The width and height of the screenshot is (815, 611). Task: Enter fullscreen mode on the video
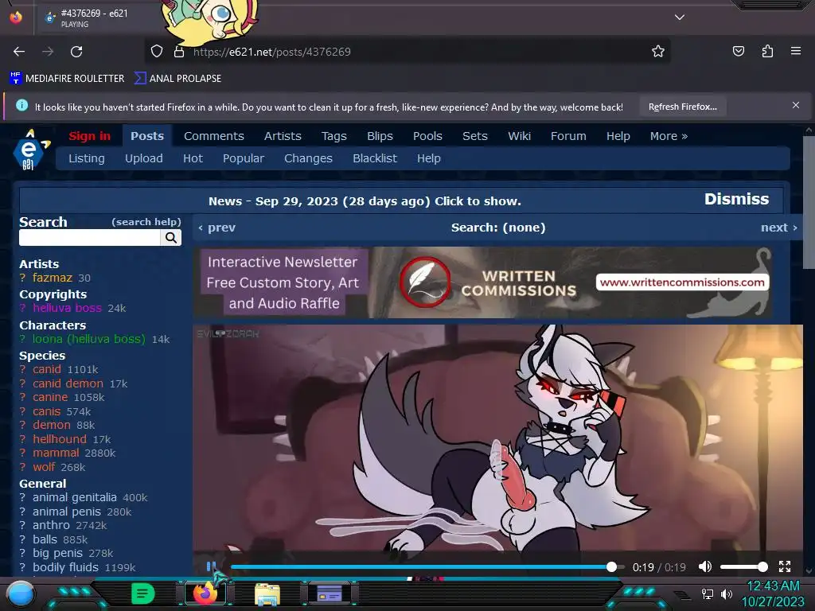784,566
